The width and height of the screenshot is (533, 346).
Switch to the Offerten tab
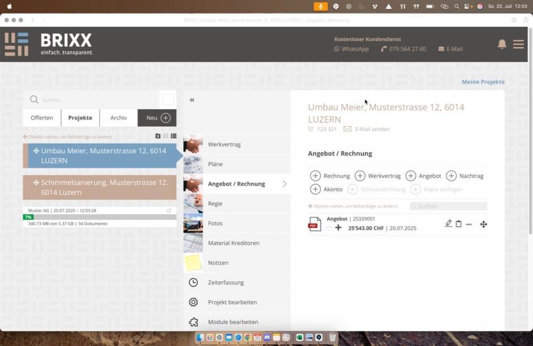tap(42, 118)
